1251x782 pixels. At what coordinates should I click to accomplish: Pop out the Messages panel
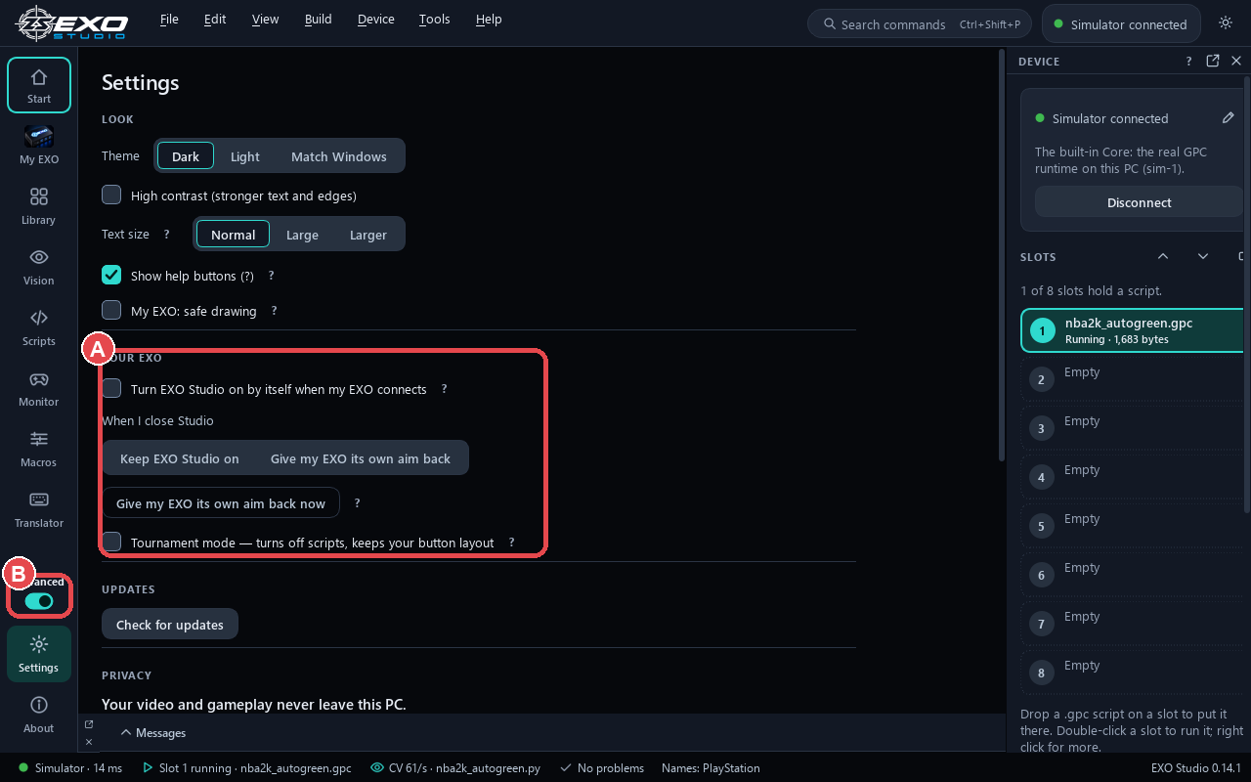point(89,724)
